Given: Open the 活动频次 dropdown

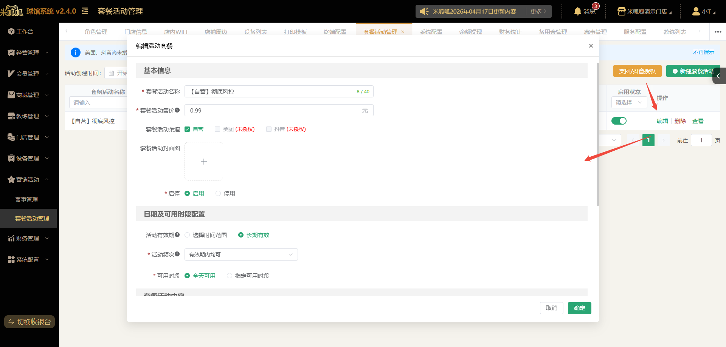Looking at the screenshot, I should tap(241, 254).
